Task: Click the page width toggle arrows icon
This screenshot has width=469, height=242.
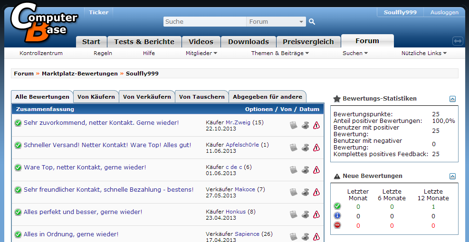Action: [458, 41]
